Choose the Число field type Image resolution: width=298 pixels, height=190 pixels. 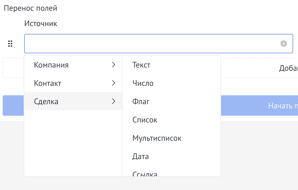coord(143,83)
